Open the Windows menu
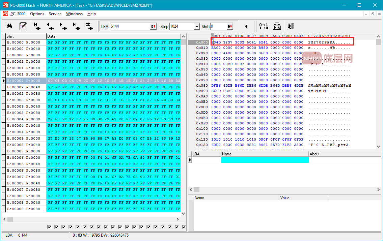383x241 pixels. point(74,14)
